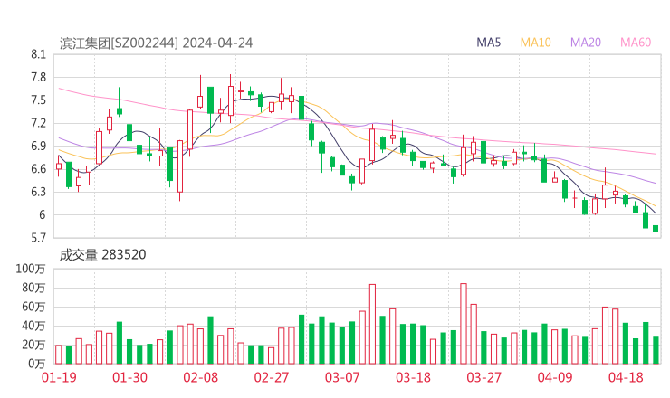This screenshot has height=398, width=670.
Task: Click the 6.3 price axis value
Action: 38,193
